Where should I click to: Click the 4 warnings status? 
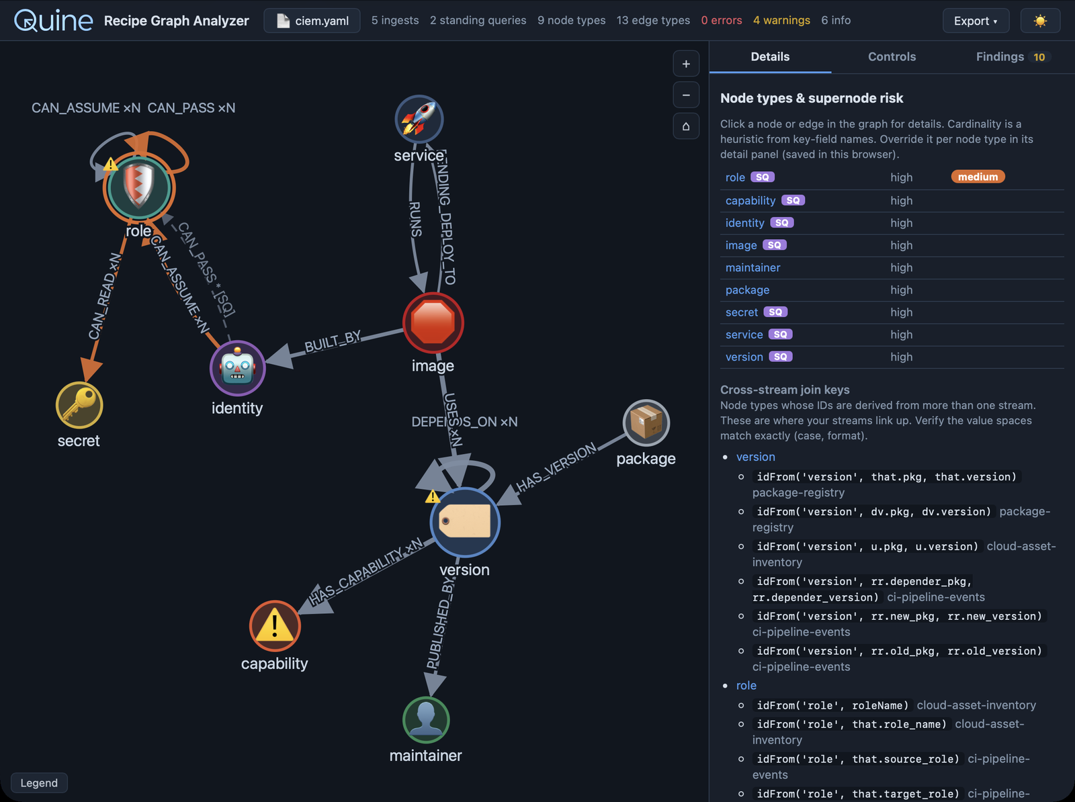tap(781, 21)
